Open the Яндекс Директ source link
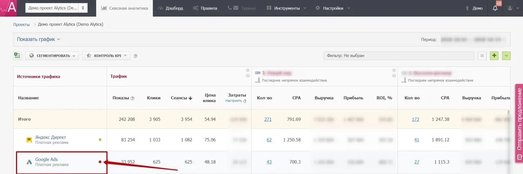 click(x=50, y=137)
